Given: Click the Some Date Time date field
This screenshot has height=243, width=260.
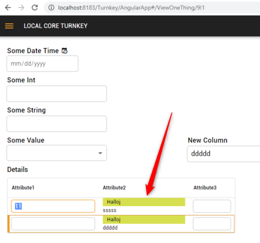Looking at the screenshot, I should pyautogui.click(x=43, y=64).
